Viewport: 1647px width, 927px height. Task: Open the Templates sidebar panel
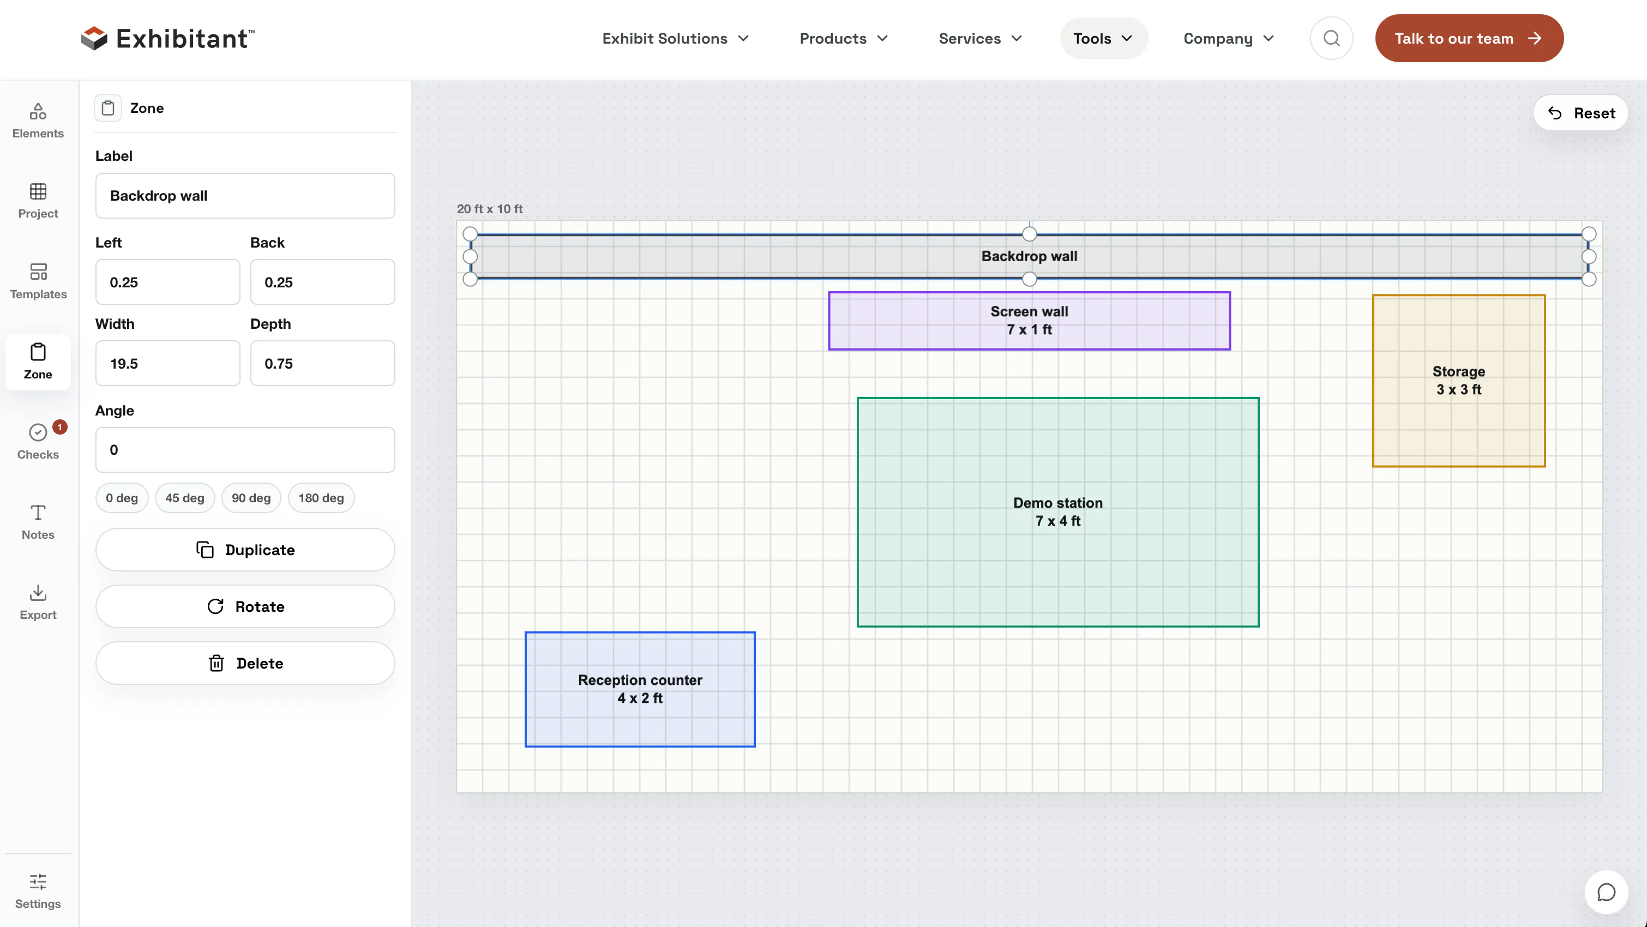click(38, 281)
